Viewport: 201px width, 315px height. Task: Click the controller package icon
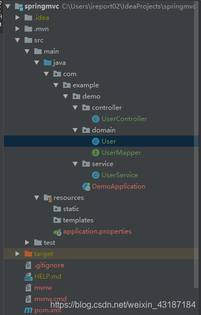coord(86,108)
